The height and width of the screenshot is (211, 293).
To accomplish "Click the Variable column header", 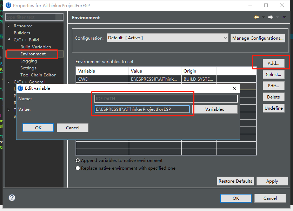I will [102, 71].
